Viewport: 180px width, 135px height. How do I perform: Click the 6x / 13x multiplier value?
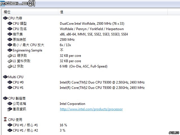[x=65, y=45]
